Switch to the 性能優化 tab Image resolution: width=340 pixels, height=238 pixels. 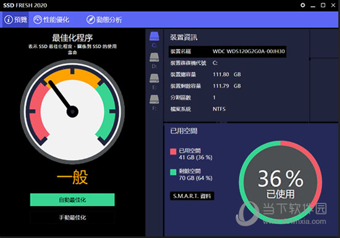click(51, 20)
